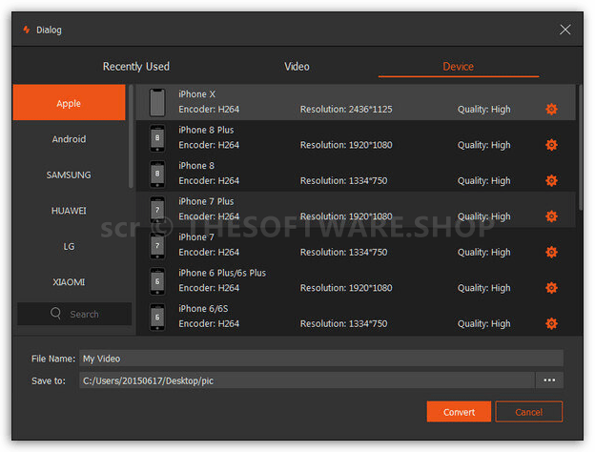The image size is (595, 452).
Task: Select the "iPhone 8" preset name
Action: point(196,166)
